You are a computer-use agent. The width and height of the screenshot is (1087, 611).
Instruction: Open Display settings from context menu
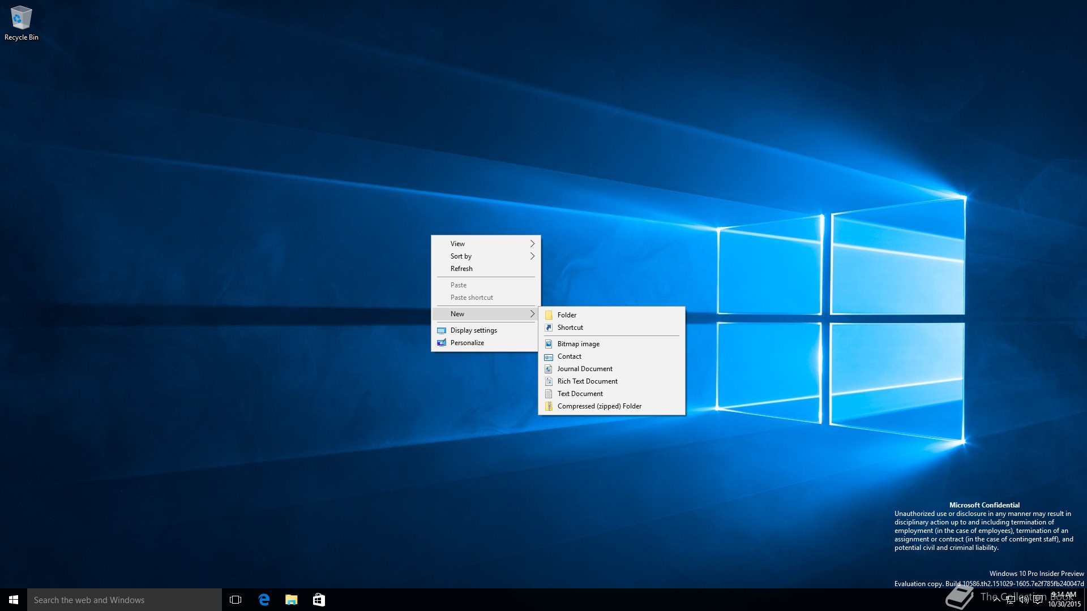473,330
